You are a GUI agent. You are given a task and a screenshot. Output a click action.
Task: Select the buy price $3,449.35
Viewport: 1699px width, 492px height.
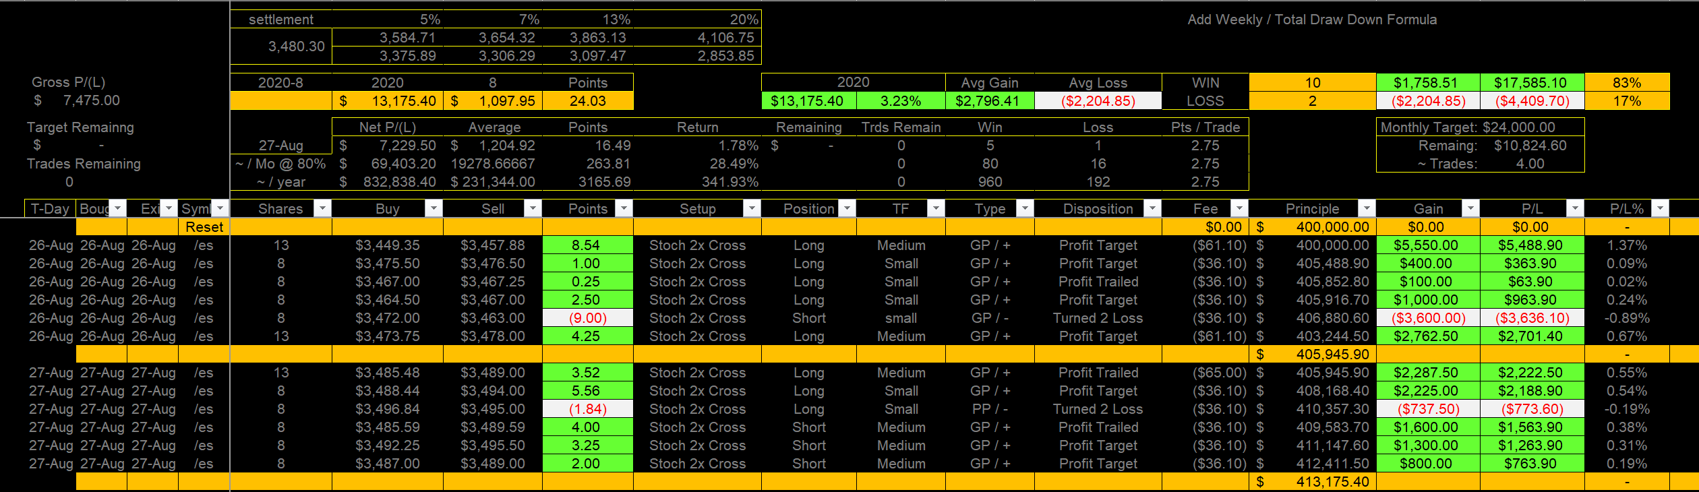coord(388,245)
